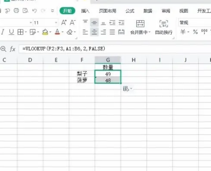
Task: Open the 页面布局 ribbon tab
Action: (x=108, y=11)
